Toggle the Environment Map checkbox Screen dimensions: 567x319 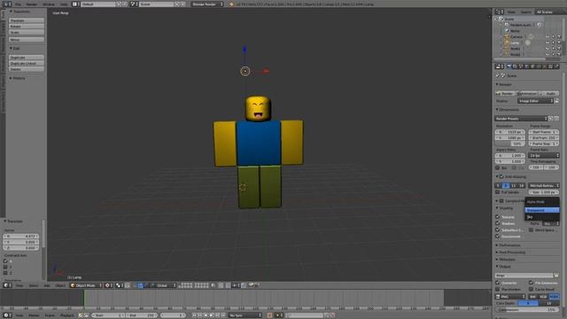pos(498,237)
